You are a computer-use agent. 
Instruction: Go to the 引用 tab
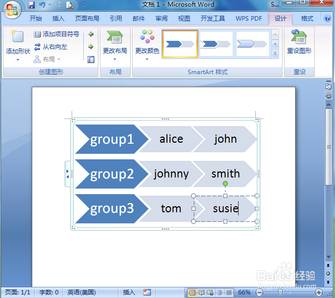(116, 19)
